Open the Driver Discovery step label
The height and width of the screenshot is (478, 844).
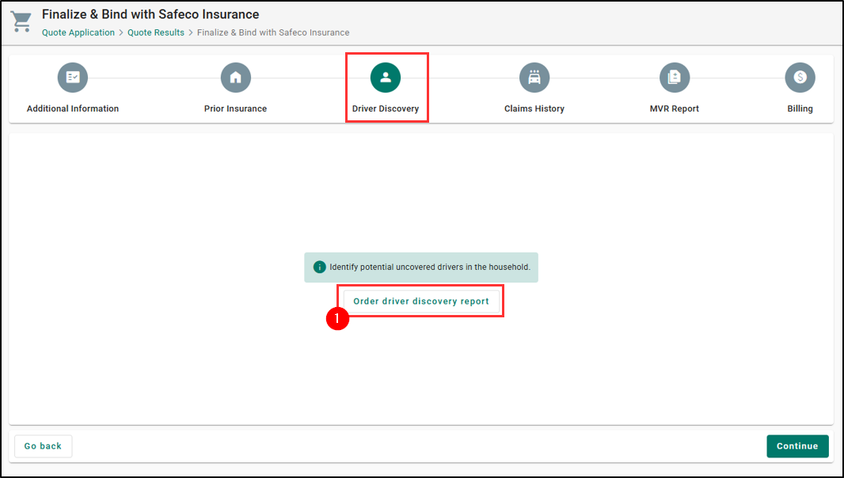pos(386,108)
